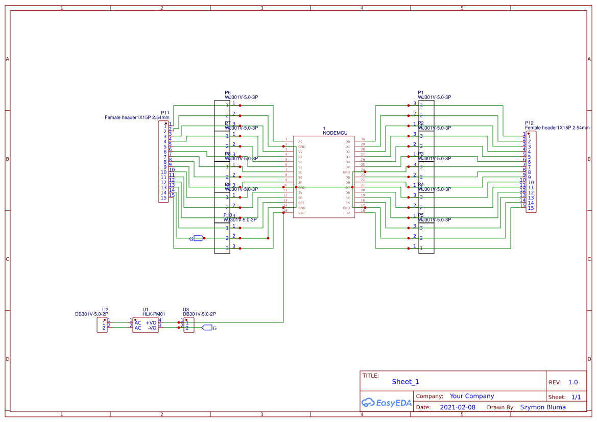Click the Female header label above P12

557,128
